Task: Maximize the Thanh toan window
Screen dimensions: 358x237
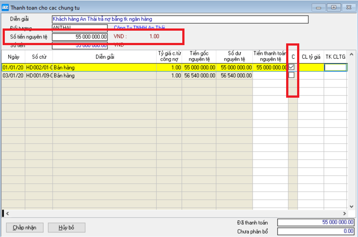Action: pos(334,7)
